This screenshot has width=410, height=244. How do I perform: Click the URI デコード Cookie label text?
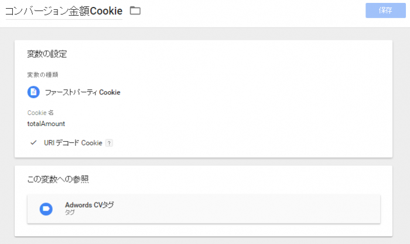[x=73, y=143]
